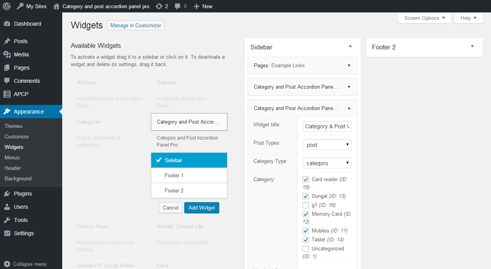Open Background under Appearance
Image resolution: width=491 pixels, height=269 pixels.
(18, 178)
